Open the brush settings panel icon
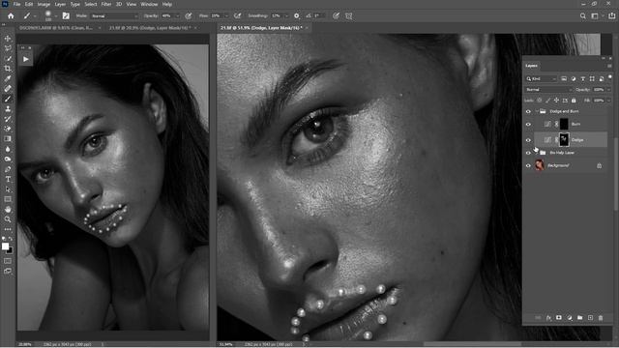 pyautogui.click(x=66, y=15)
